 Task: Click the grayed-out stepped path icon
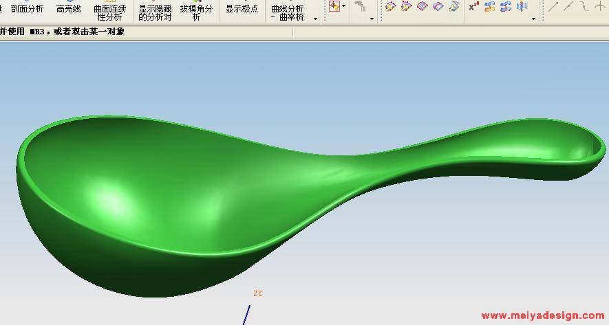[x=360, y=6]
